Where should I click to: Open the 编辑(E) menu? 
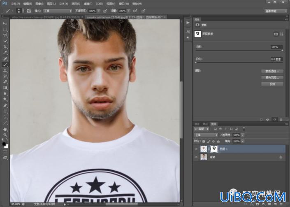point(28,4)
